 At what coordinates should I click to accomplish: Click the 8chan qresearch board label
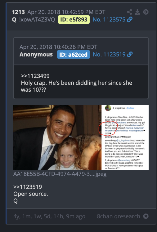click(119, 216)
